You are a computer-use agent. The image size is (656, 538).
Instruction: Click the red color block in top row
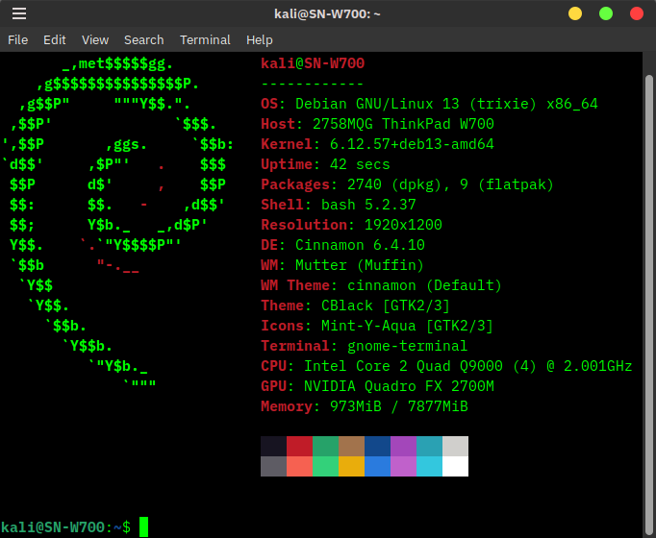[299, 446]
